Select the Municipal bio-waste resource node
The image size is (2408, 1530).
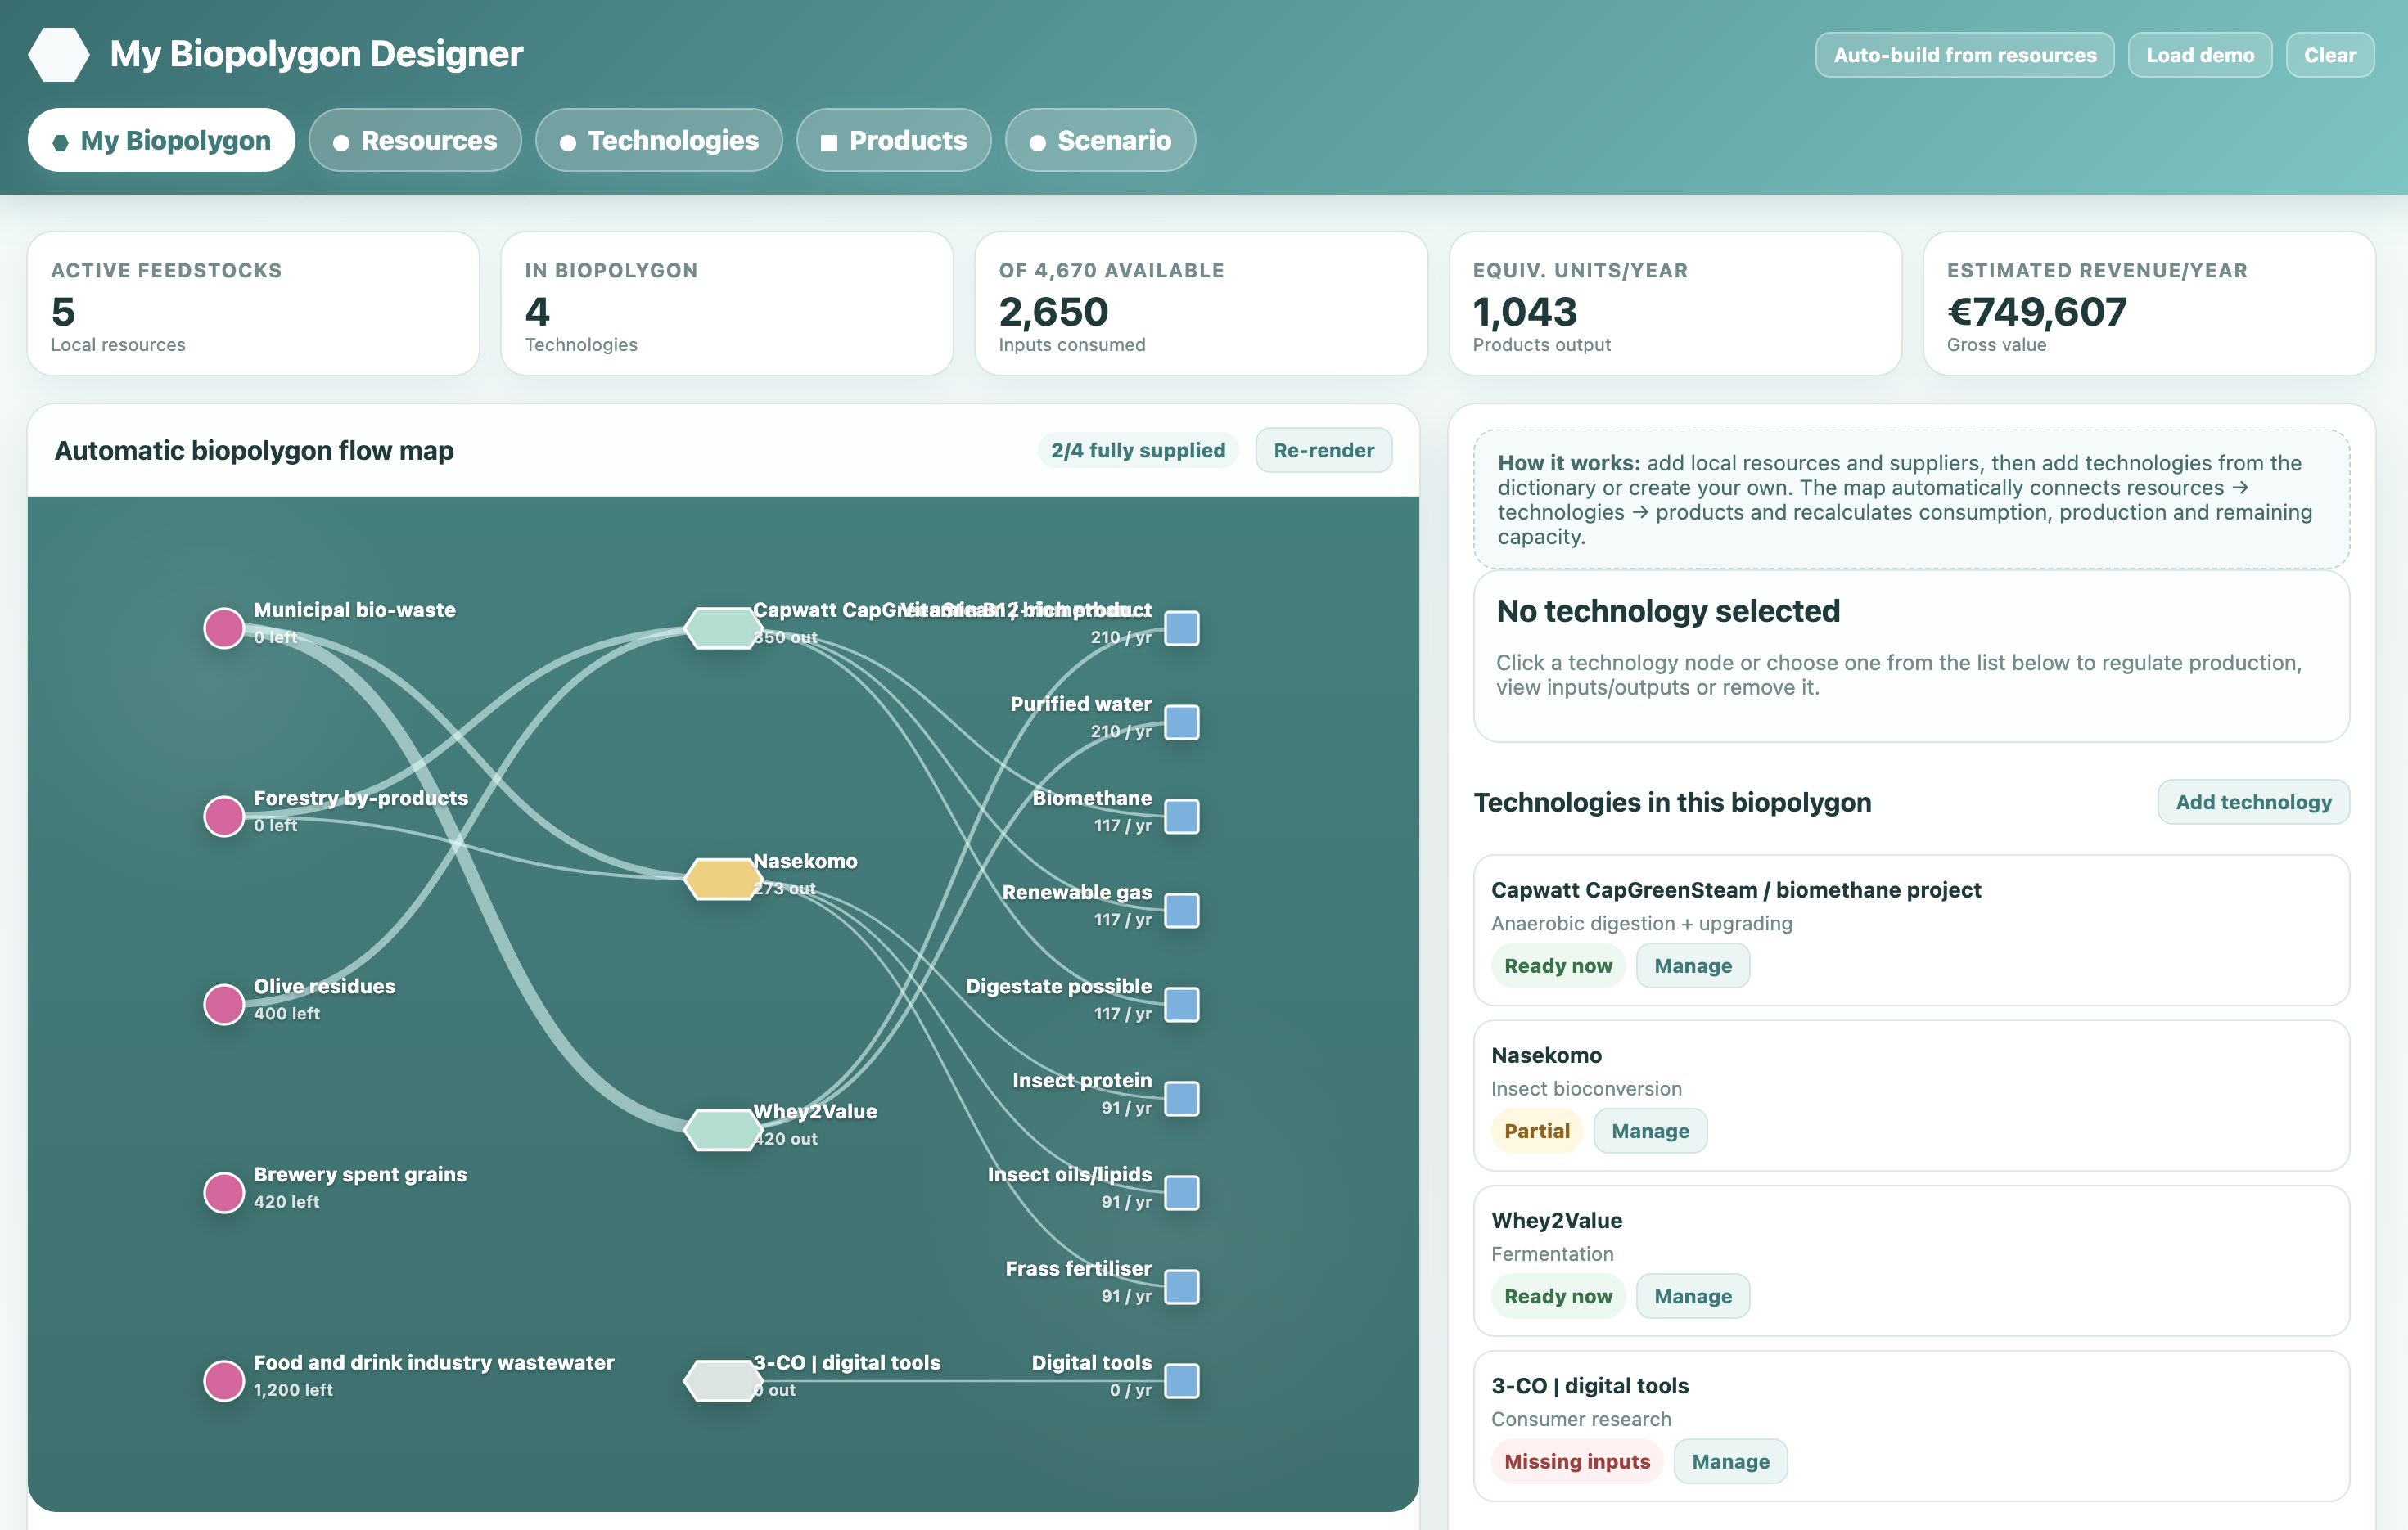click(224, 628)
